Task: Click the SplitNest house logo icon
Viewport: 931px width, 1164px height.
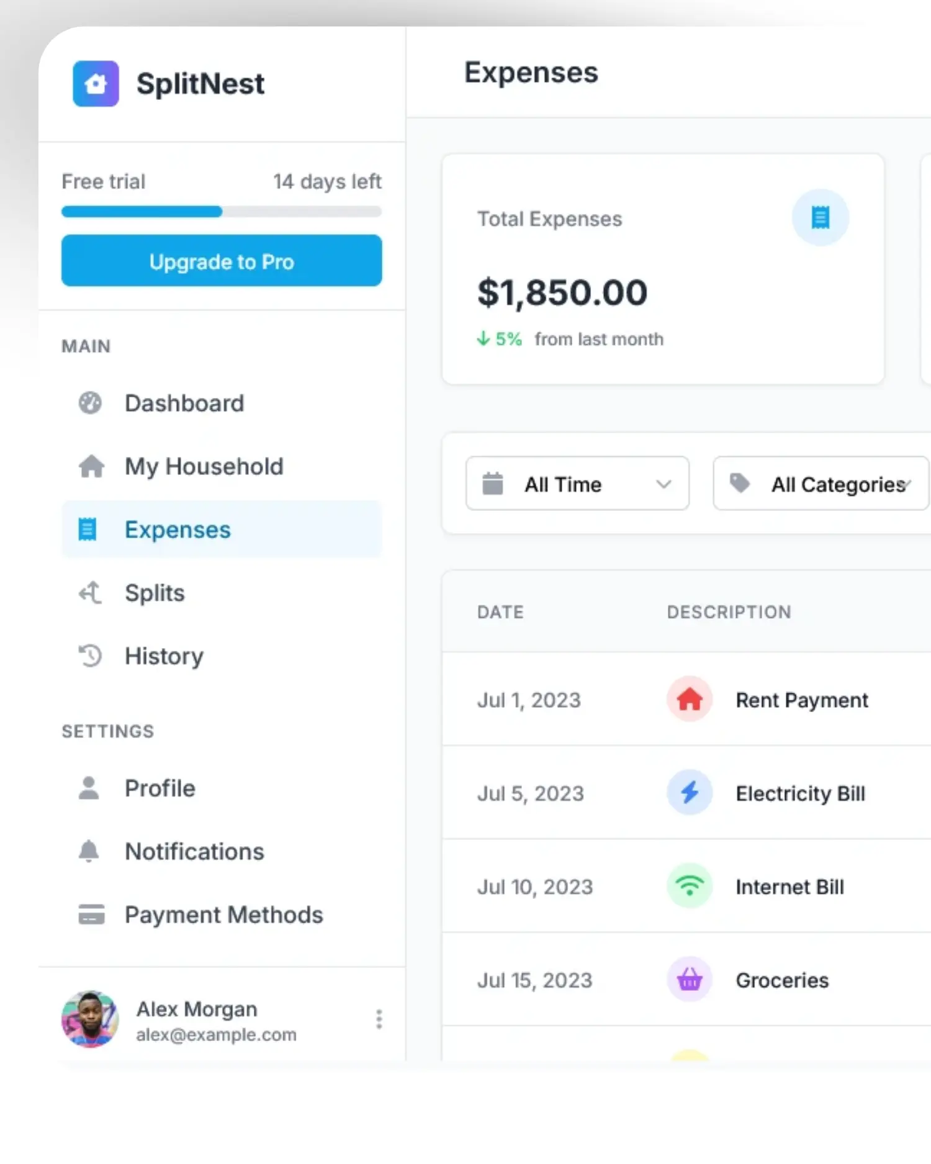Action: click(x=96, y=84)
